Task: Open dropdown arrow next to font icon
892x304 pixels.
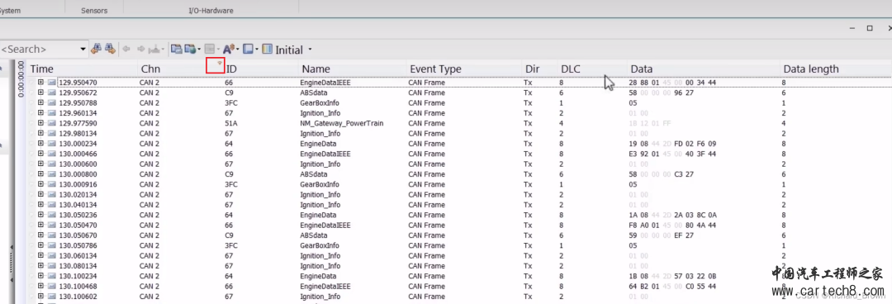Action: click(237, 50)
